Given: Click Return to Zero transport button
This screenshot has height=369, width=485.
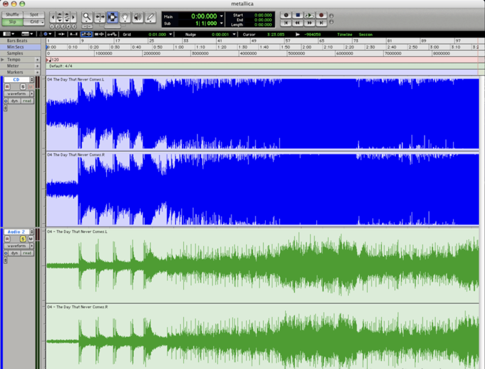Looking at the screenshot, I should coord(286,23).
